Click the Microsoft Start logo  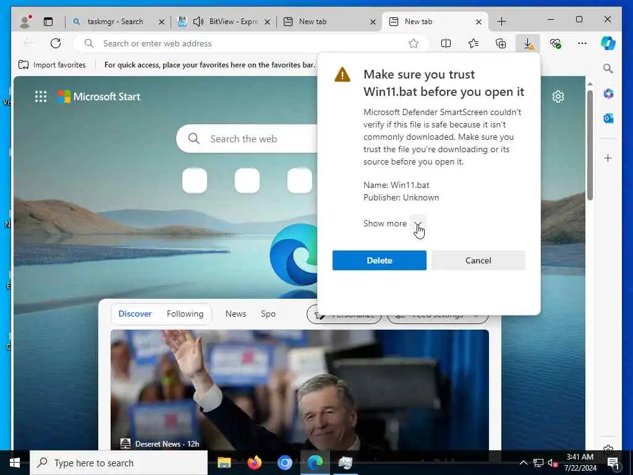point(99,96)
